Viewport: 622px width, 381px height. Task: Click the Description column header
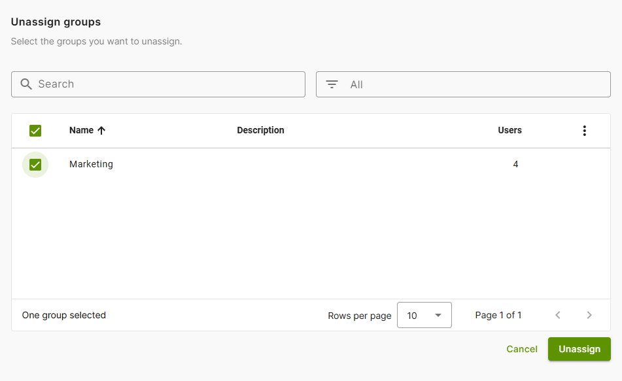260,131
